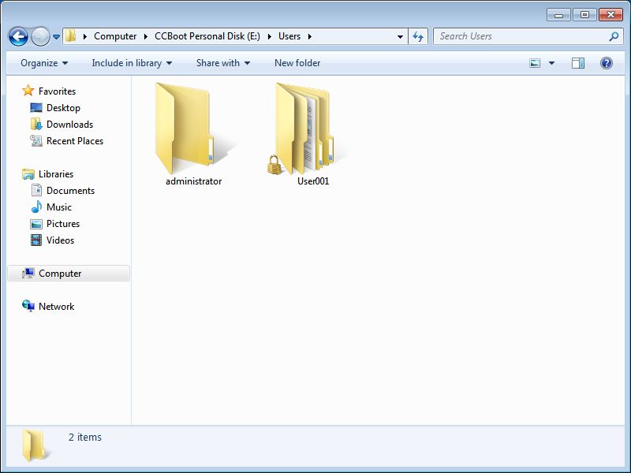Click the Computer icon in sidebar
The width and height of the screenshot is (631, 473).
coord(28,273)
